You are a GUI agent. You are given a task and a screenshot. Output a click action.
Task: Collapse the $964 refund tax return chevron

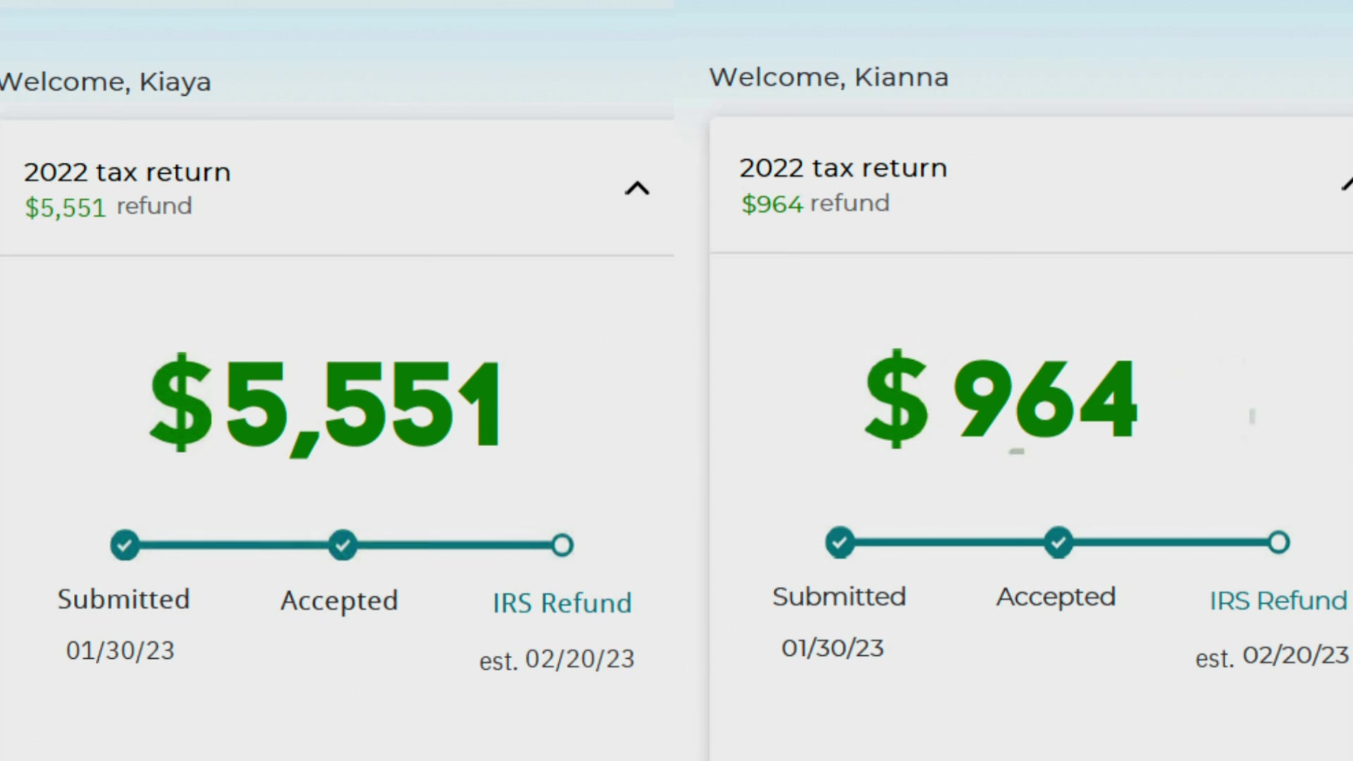pyautogui.click(x=1347, y=185)
